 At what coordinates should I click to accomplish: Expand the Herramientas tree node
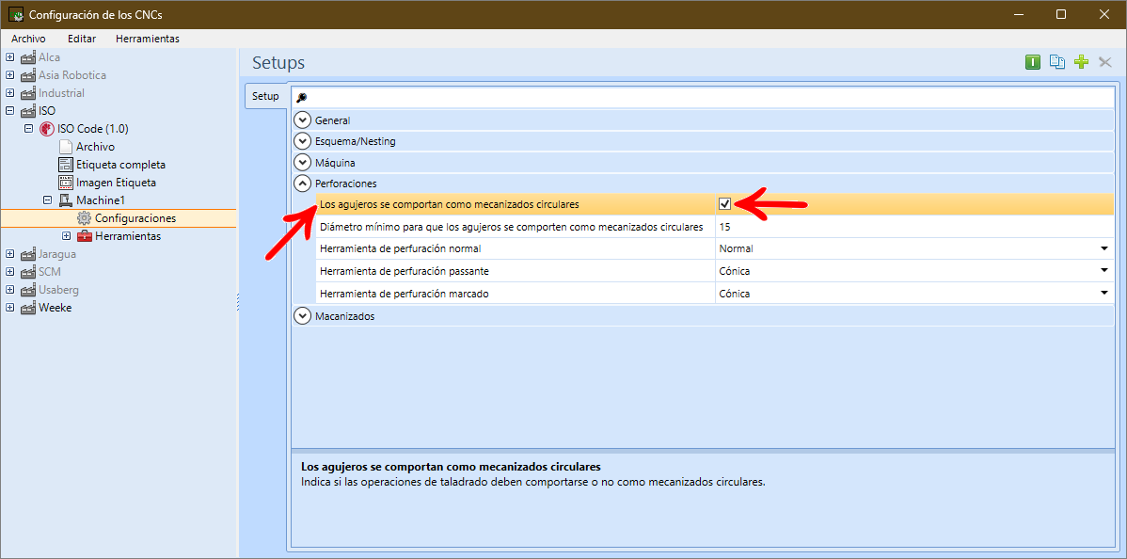[x=66, y=236]
